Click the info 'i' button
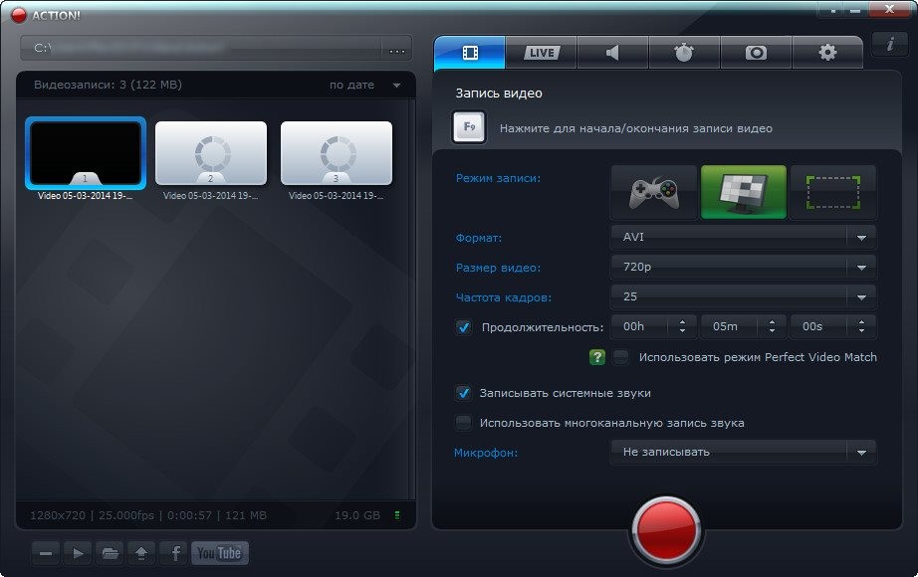 coord(890,44)
